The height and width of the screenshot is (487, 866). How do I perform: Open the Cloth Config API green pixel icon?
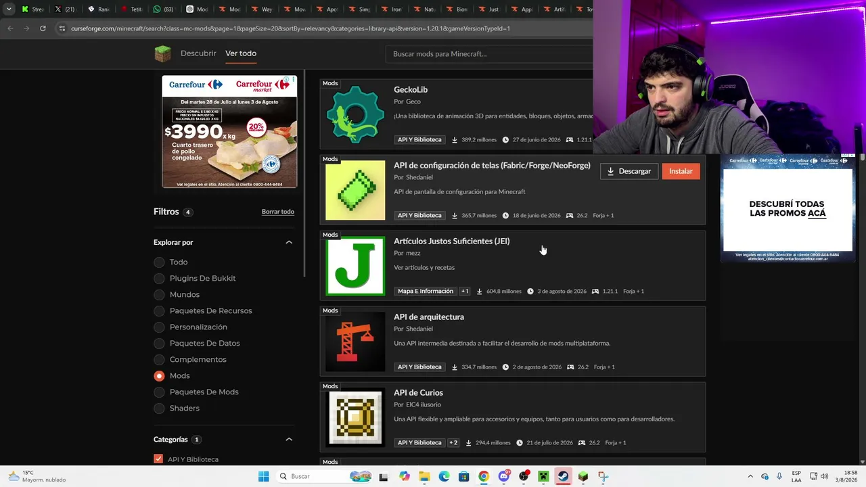(355, 190)
